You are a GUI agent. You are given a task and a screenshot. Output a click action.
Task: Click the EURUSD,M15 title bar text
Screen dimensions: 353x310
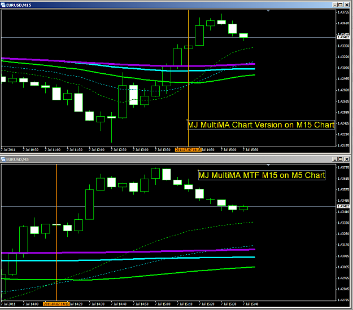click(x=19, y=5)
